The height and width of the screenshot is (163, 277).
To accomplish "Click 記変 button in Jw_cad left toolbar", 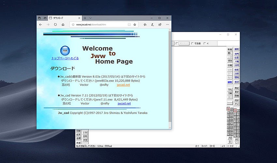I will [79, 135].
